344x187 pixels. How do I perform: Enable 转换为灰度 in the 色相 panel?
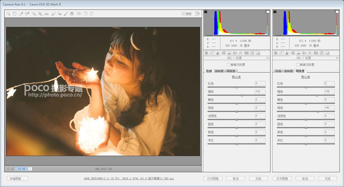[228, 65]
